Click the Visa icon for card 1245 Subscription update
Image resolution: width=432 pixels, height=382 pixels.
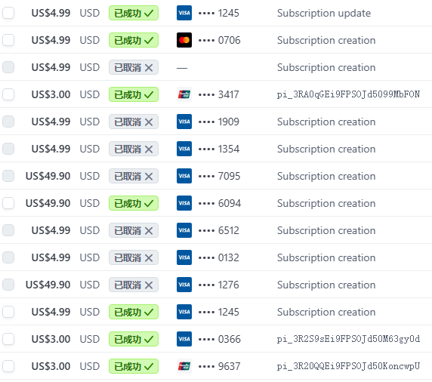[x=184, y=13]
